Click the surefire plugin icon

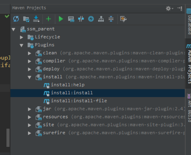point(39,133)
